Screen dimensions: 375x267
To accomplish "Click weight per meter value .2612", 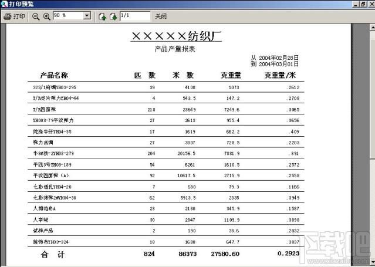I will (293, 87).
